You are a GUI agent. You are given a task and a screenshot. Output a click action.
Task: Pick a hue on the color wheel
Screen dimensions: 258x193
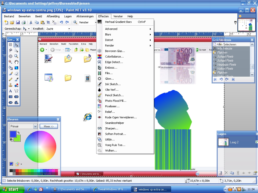[40, 147]
